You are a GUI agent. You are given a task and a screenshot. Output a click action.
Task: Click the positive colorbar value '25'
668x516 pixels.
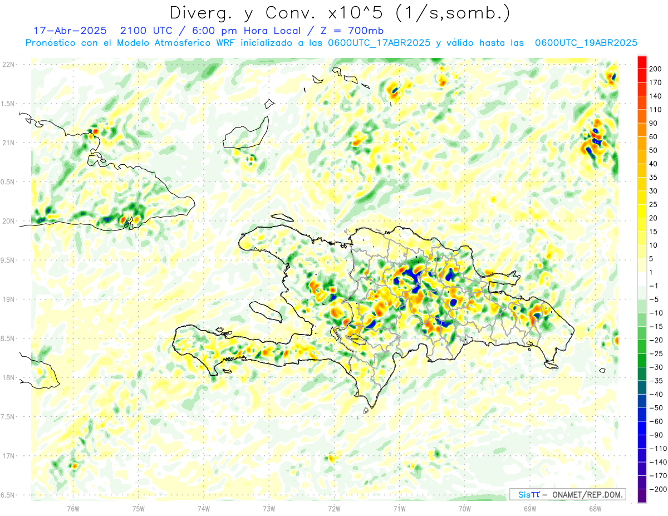click(654, 204)
